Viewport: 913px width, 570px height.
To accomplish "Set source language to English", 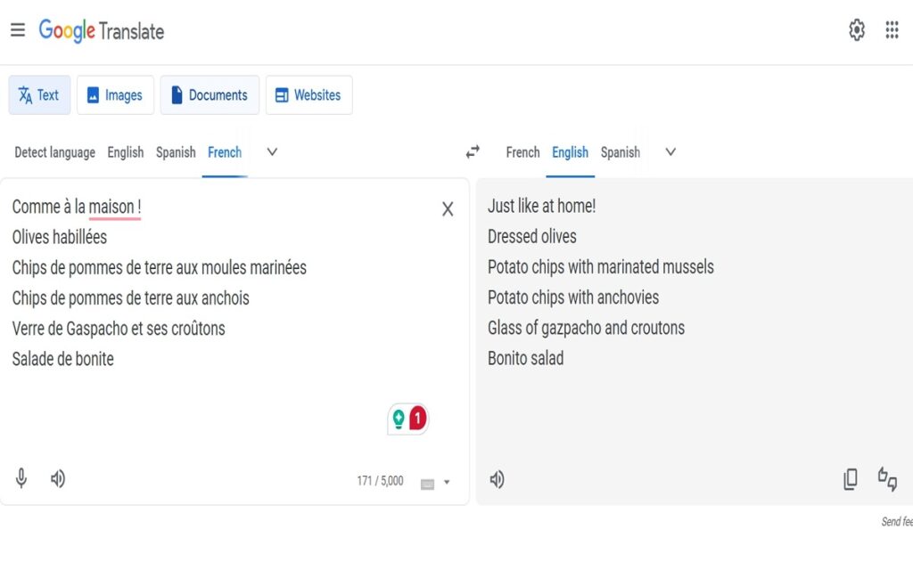I will [125, 152].
